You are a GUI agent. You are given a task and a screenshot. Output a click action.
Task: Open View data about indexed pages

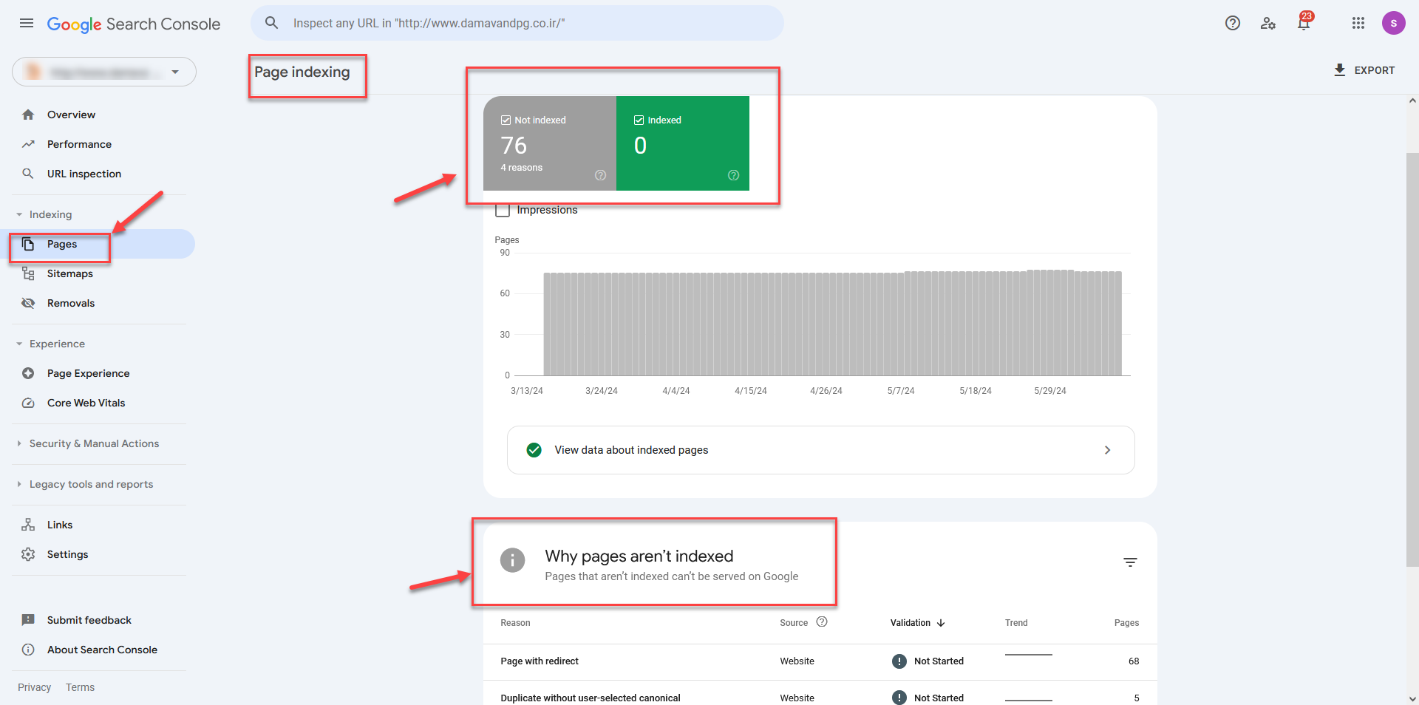click(x=820, y=450)
